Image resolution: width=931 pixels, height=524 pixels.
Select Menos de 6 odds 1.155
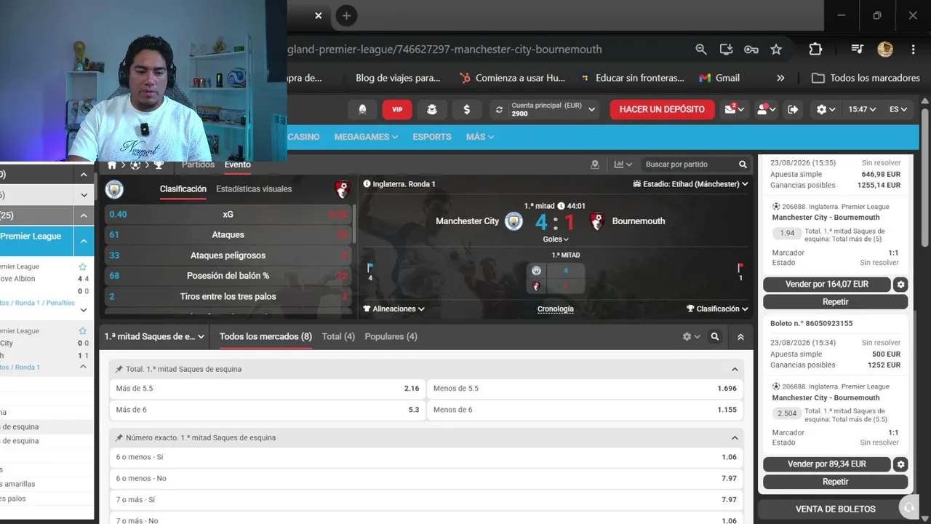tap(585, 410)
